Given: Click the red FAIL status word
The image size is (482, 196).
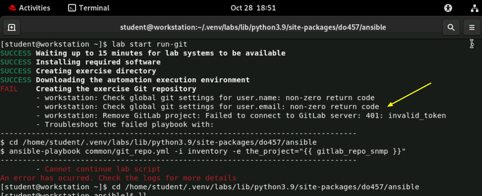Looking at the screenshot, I should 9,89.
